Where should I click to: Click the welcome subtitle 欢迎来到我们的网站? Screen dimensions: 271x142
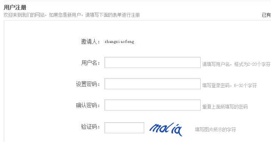tap(24, 15)
